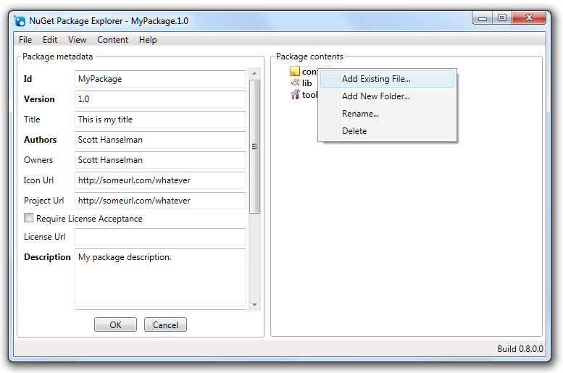Choose Add Existing File from context menu
This screenshot has width=563, height=373.
point(387,79)
